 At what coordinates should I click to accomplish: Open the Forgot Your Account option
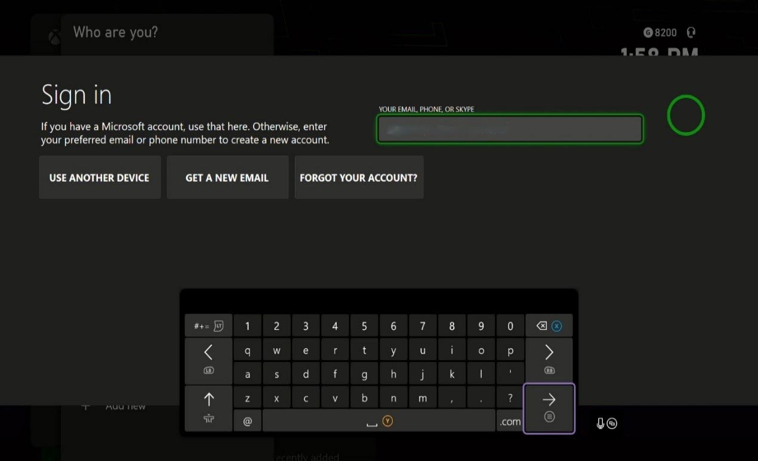[359, 178]
